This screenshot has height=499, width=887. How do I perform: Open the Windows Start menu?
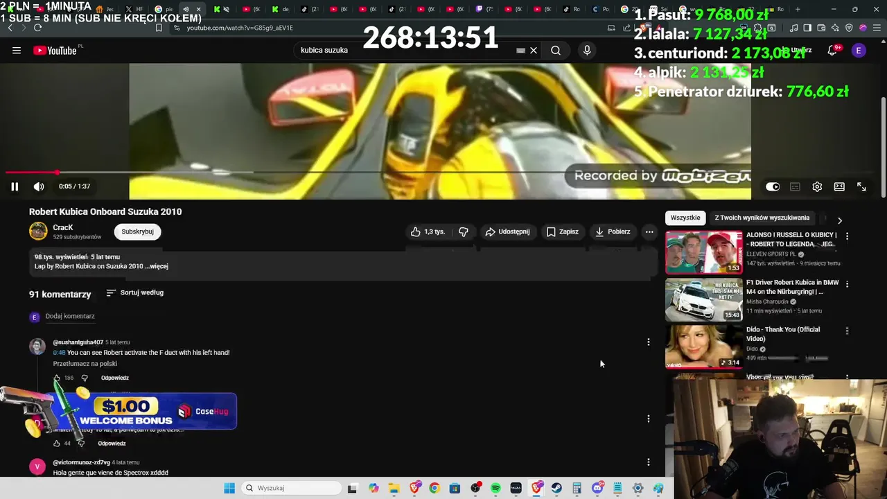click(x=229, y=488)
